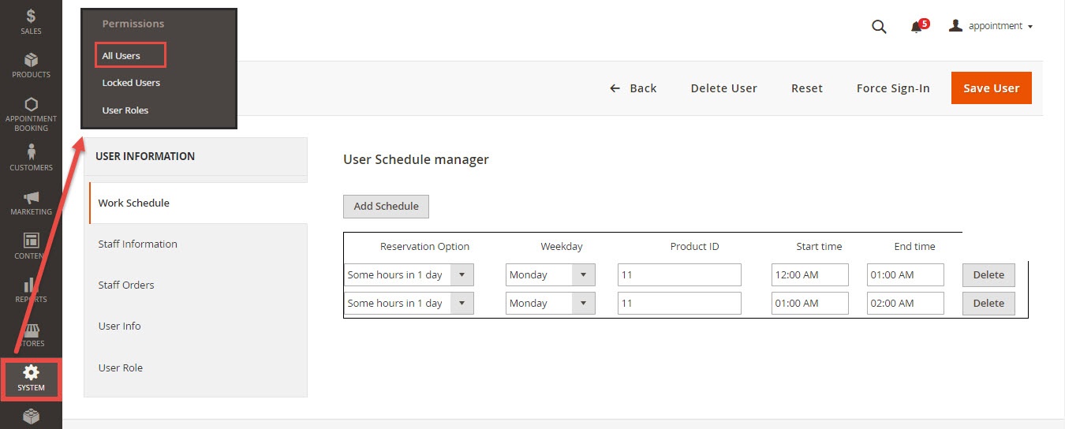
Task: Click the Save User button
Action: tap(991, 88)
